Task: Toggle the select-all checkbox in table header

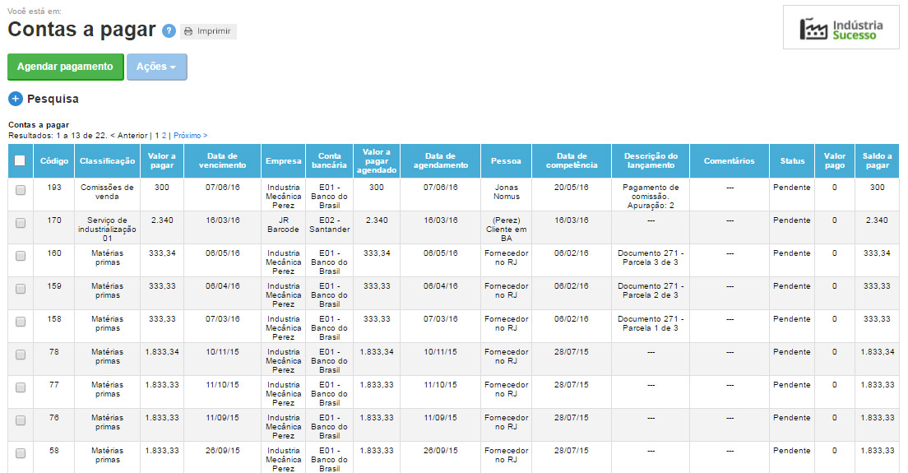Action: point(21,161)
